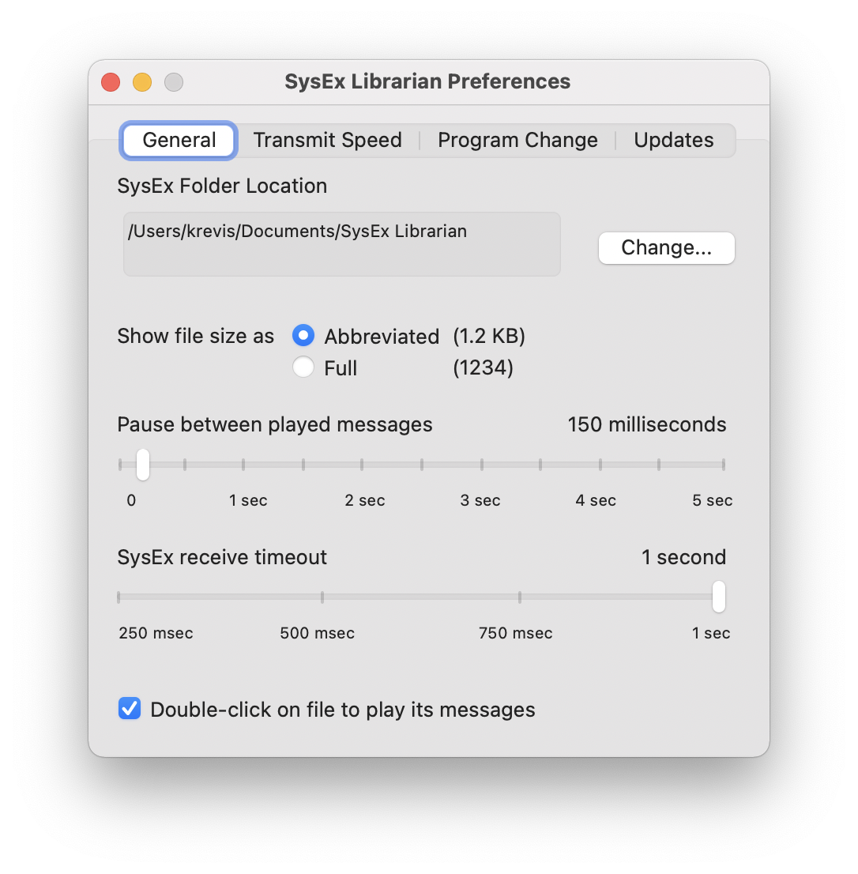Click the SysEx folder location path field
The height and width of the screenshot is (874, 858).
point(341,243)
